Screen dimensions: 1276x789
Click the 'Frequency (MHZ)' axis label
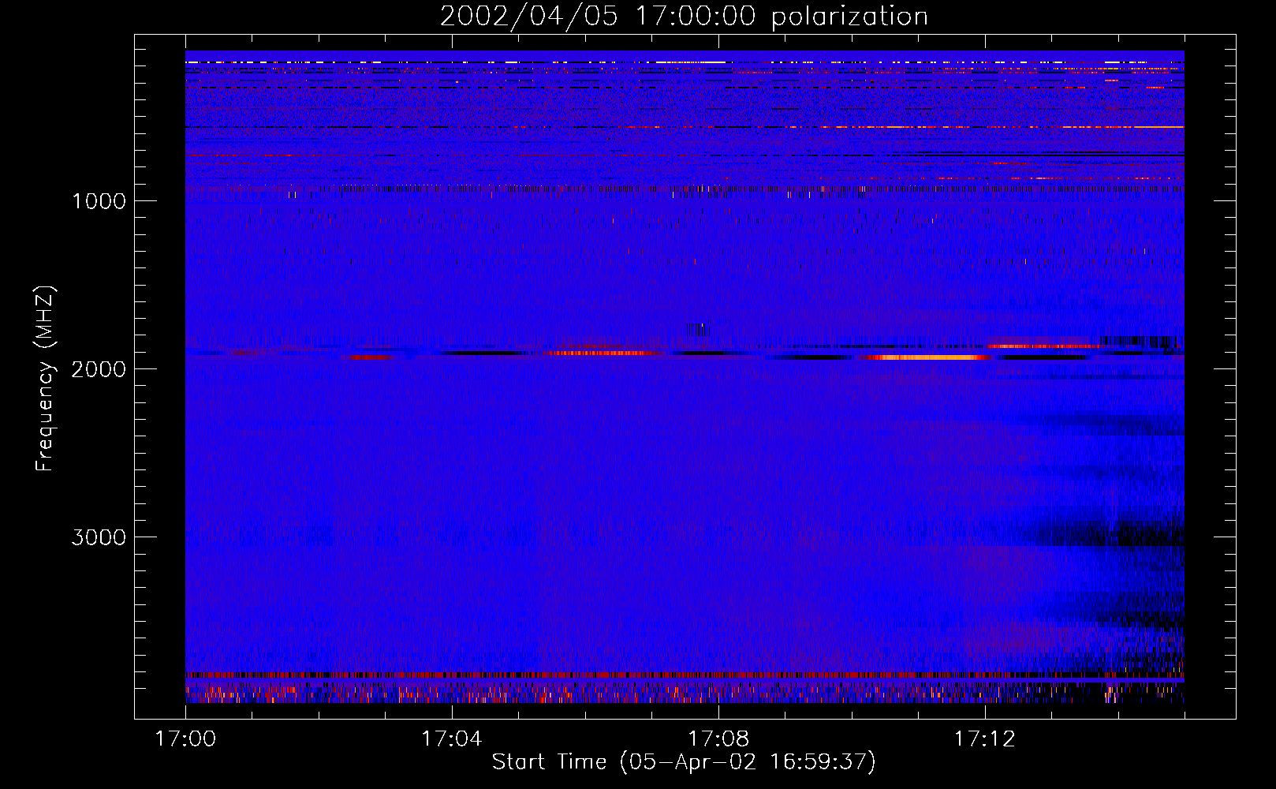tap(45, 379)
